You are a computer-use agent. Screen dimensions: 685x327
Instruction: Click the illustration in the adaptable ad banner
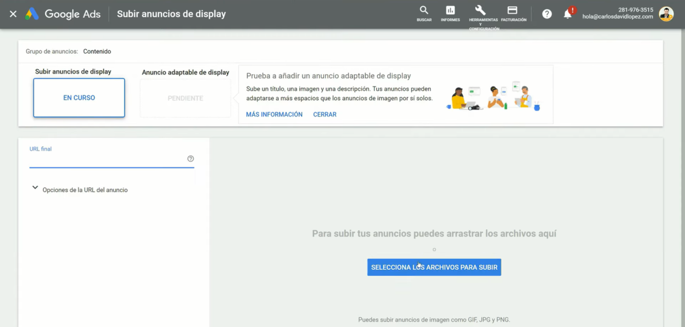click(492, 97)
